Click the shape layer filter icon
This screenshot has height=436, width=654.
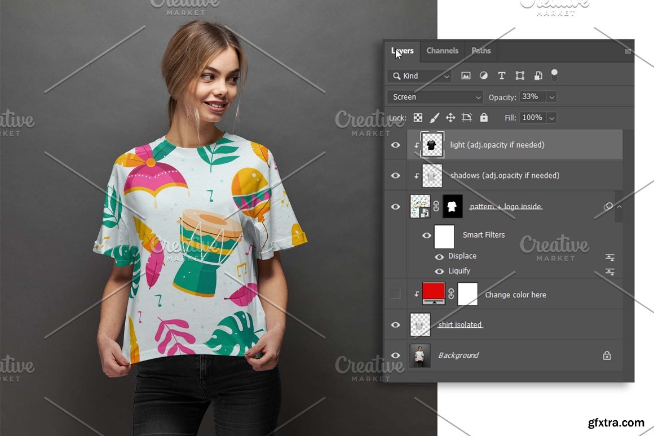(x=520, y=76)
